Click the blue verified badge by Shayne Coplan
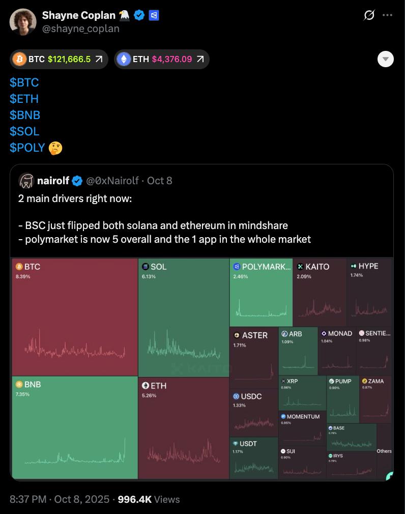This screenshot has height=514, width=405. (x=139, y=15)
